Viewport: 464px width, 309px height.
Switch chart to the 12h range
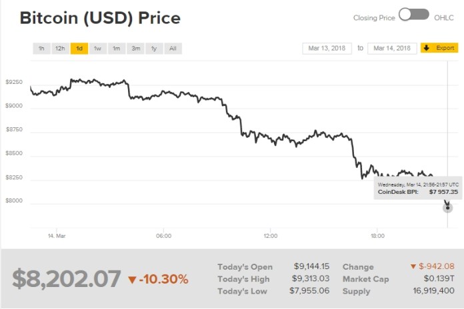tap(60, 49)
